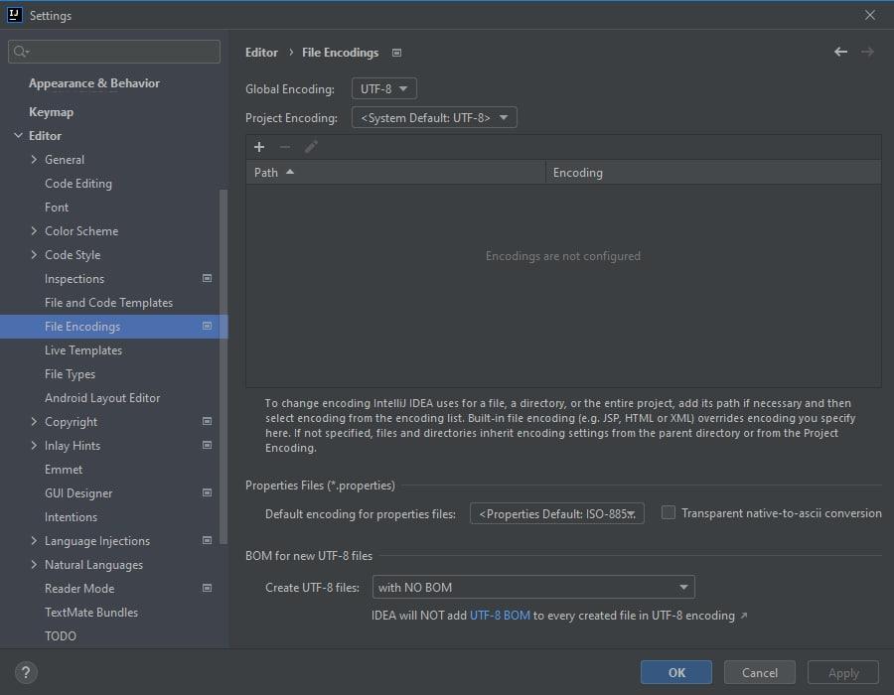Open TextMate Bundles settings page

click(91, 613)
